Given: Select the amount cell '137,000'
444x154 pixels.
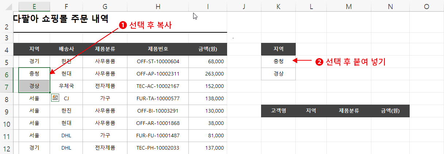Looking at the screenshot, I should (208, 148).
